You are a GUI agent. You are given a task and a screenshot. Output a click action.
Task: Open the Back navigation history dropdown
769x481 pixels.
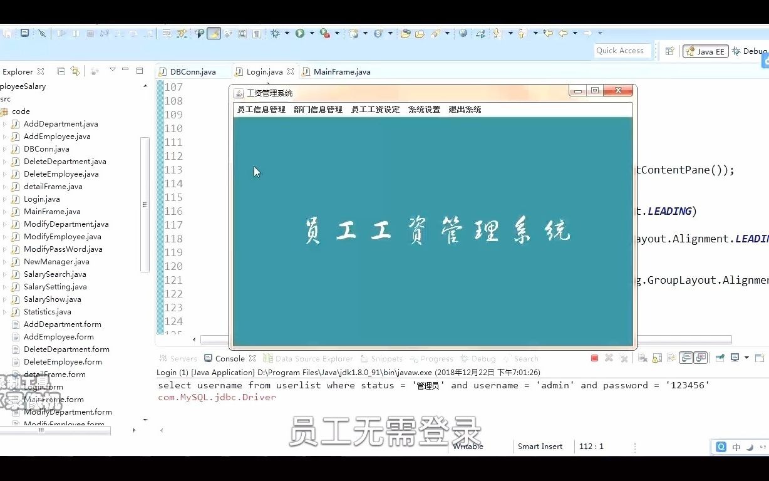[575, 33]
